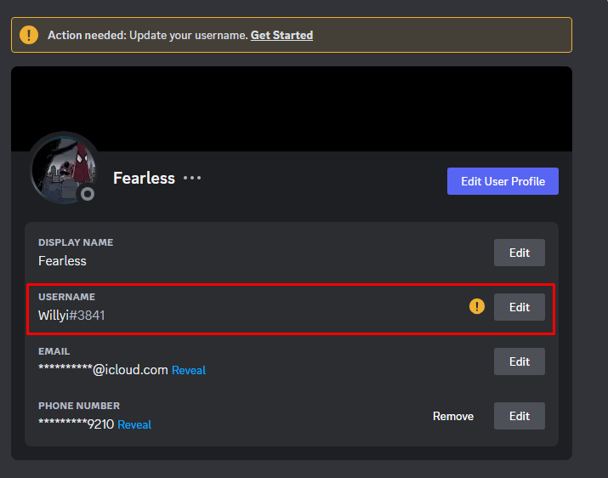This screenshot has width=608, height=478.
Task: Select the Willyi#3841 username text
Action: point(71,316)
